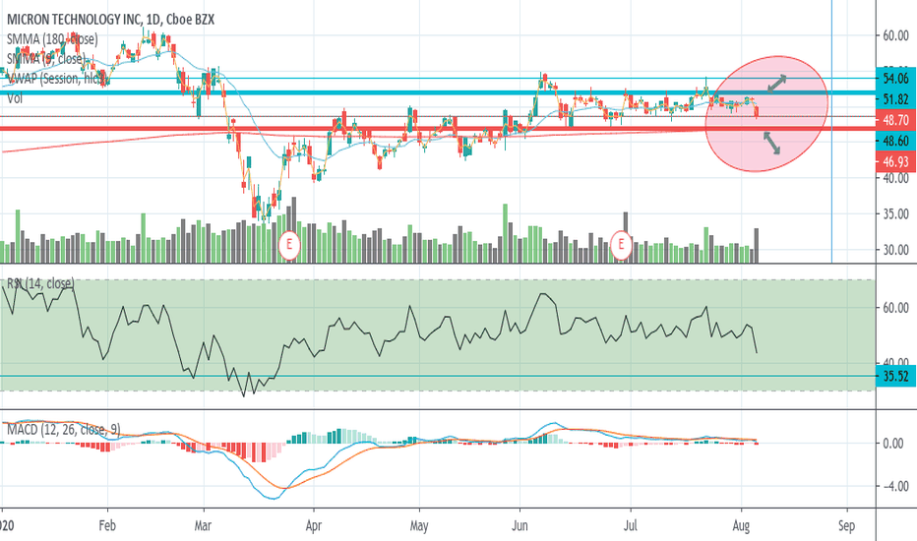Click the MACD 0.00 axis value
The image size is (917, 541).
point(893,444)
